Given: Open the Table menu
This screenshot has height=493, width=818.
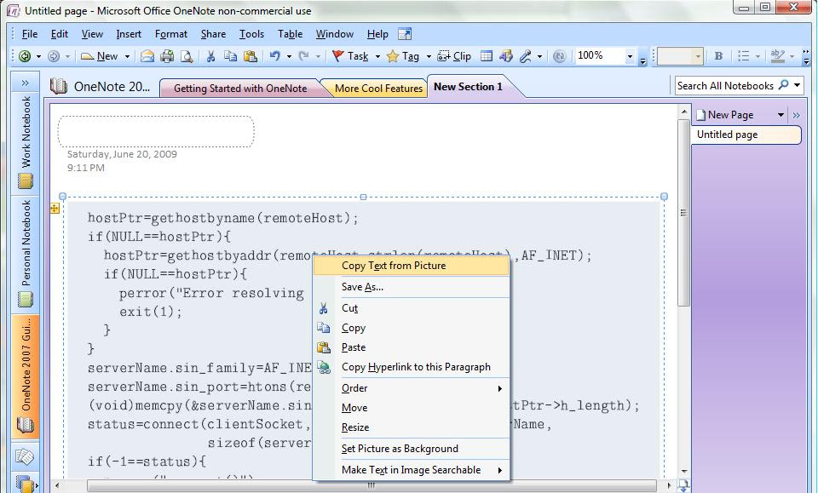Looking at the screenshot, I should click(x=290, y=34).
